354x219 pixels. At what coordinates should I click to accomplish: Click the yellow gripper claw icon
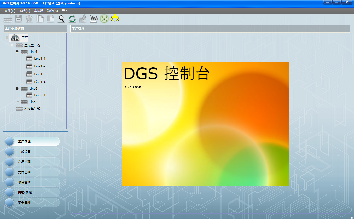115,18
